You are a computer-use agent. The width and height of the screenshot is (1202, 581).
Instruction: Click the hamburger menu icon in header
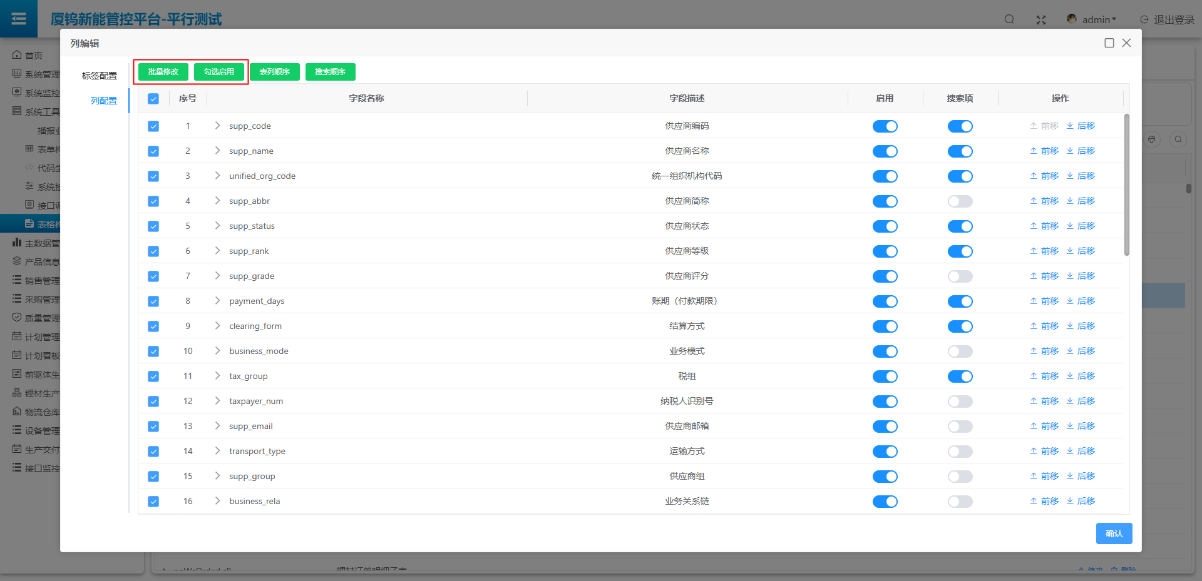coord(19,19)
